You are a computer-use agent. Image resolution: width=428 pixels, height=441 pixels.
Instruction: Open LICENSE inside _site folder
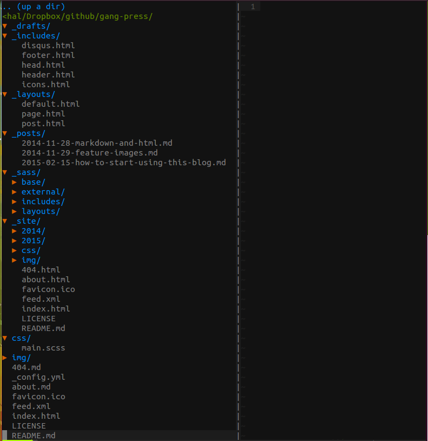38,319
